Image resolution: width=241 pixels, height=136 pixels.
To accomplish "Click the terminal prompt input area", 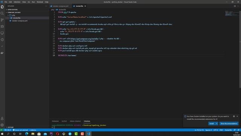I will [x=54, y=127].
